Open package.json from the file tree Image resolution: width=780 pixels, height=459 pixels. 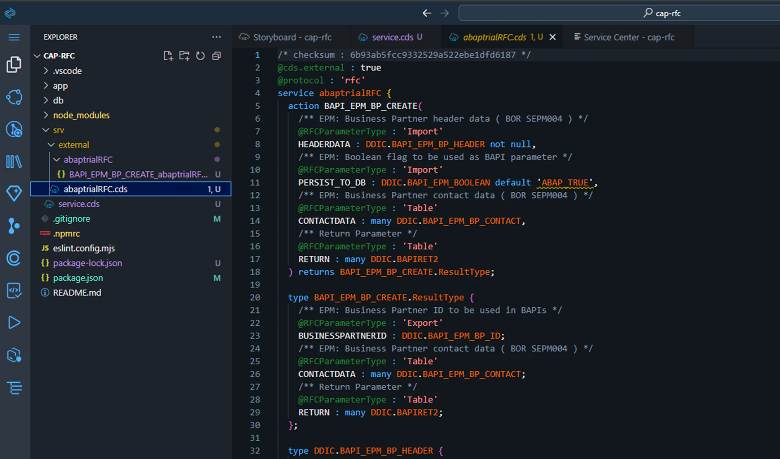pyautogui.click(x=78, y=278)
